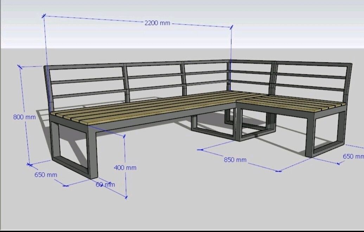Viewport: 364px width, 232px height.
Task: Click the 650 mm label at right edge
Action: 353,157
